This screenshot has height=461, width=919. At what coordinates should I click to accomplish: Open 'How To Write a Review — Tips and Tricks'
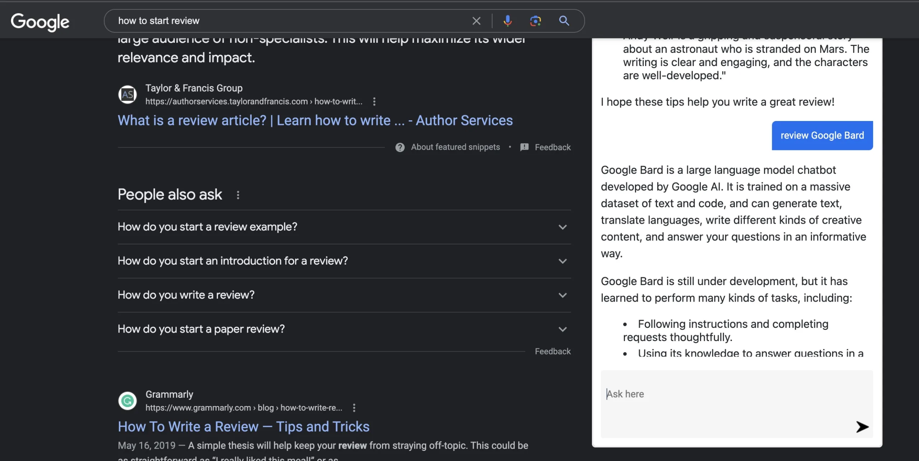243,427
